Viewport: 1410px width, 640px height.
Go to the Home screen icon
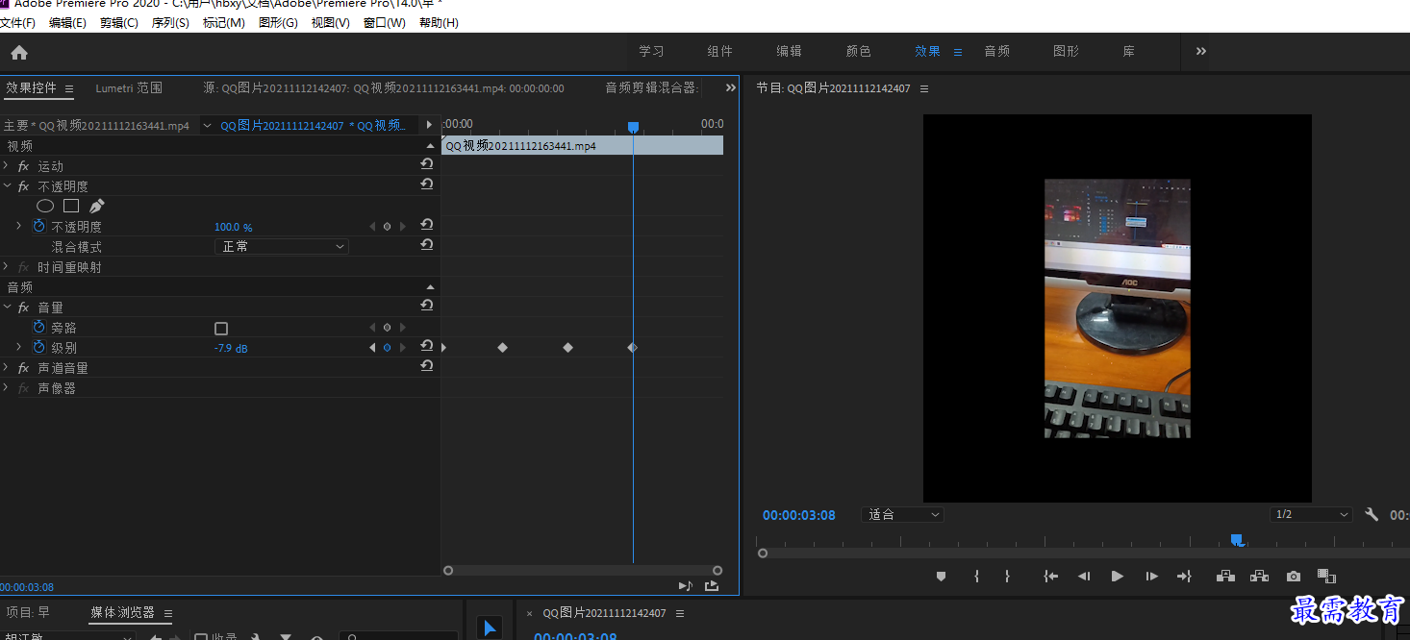(x=19, y=53)
